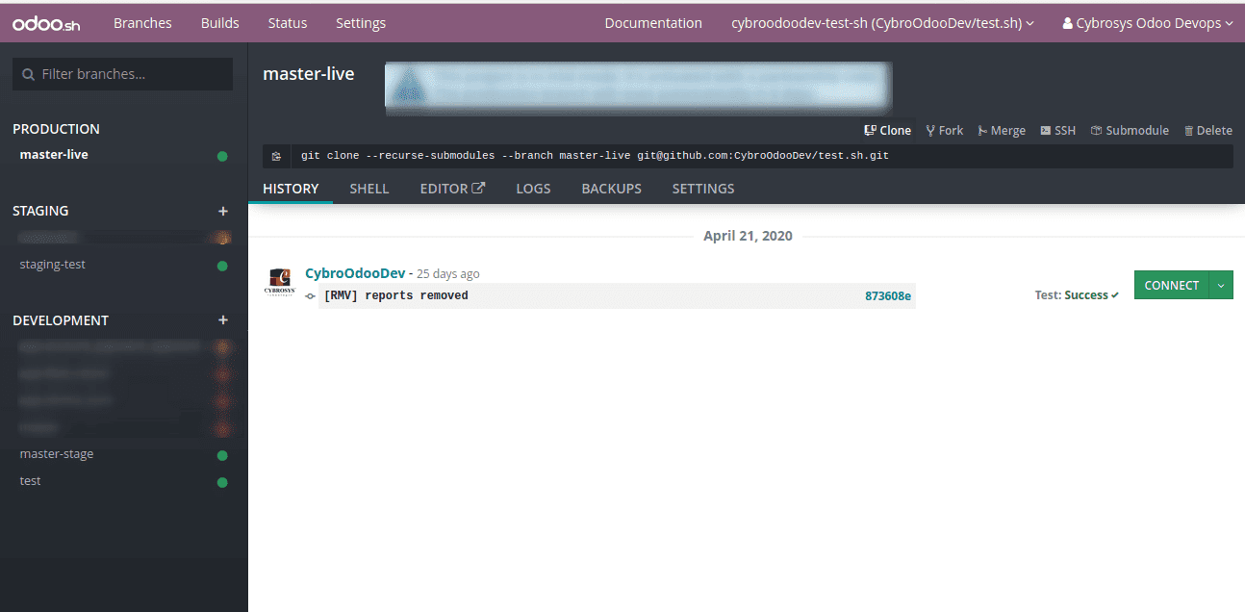1245x612 pixels.
Task: Click the master-live branch title
Action: tap(309, 74)
